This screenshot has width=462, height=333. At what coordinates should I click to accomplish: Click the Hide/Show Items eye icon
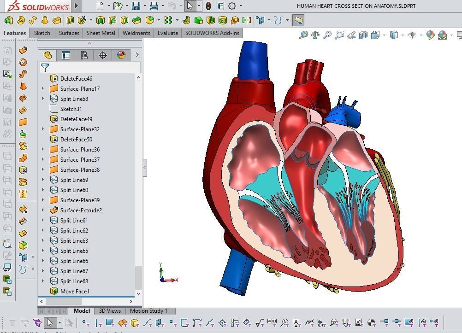(x=412, y=35)
